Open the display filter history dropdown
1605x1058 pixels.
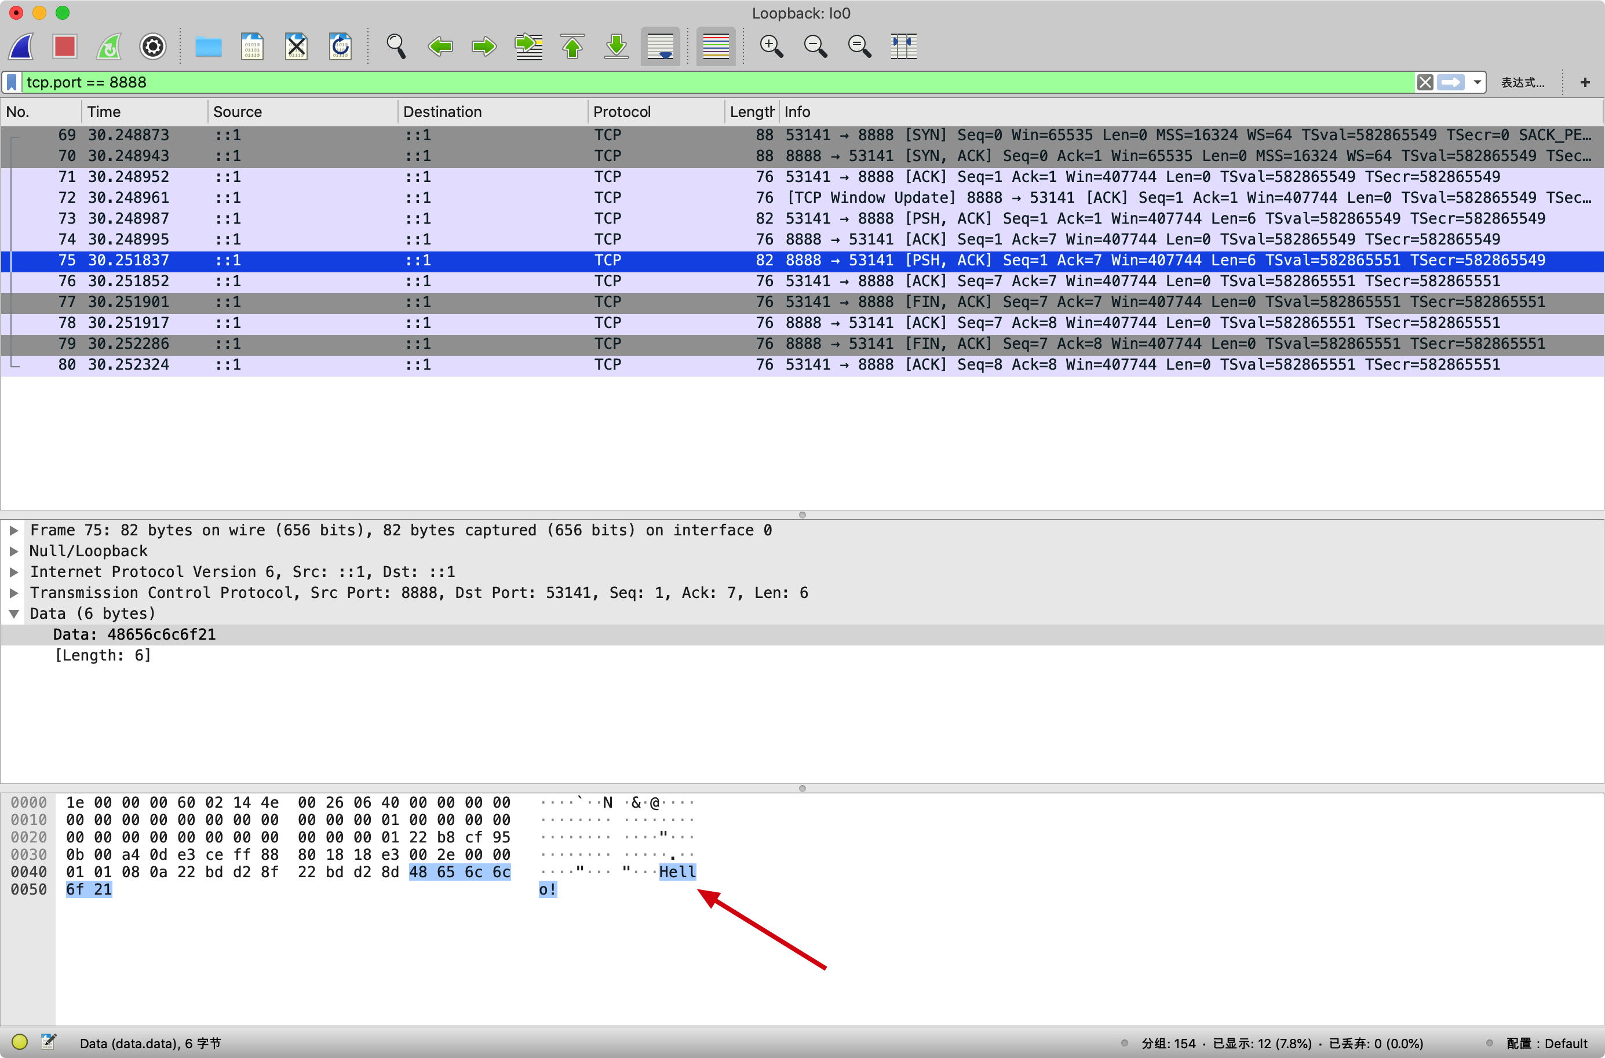click(1478, 82)
